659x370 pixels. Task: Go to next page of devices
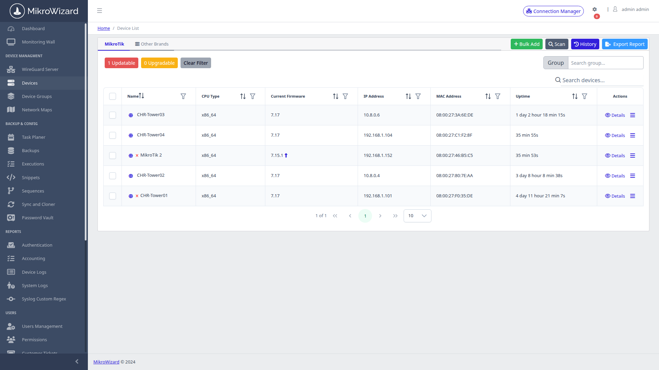pos(380,216)
